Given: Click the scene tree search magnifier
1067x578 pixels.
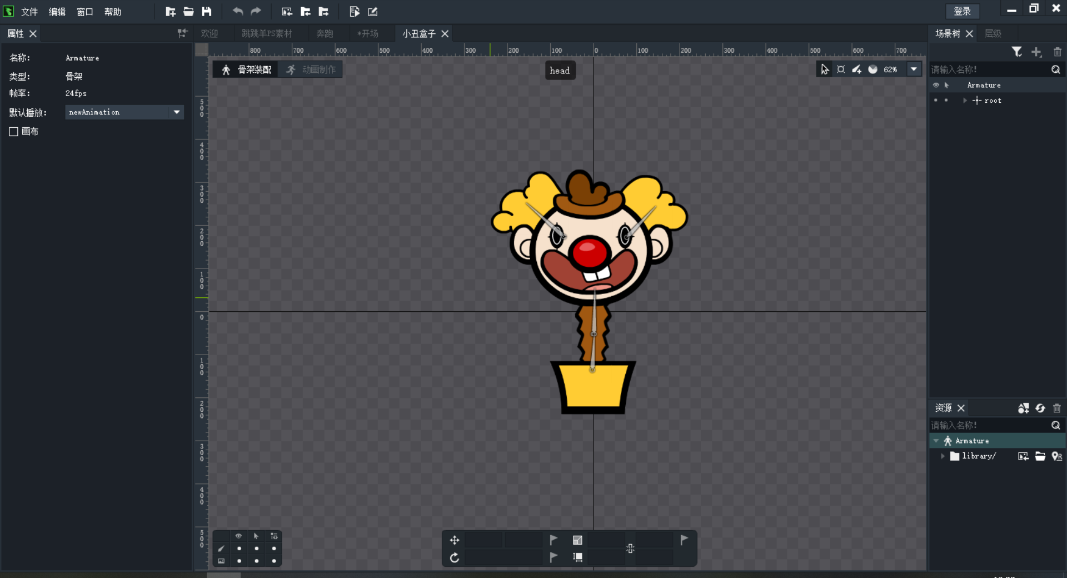Looking at the screenshot, I should pos(1056,69).
